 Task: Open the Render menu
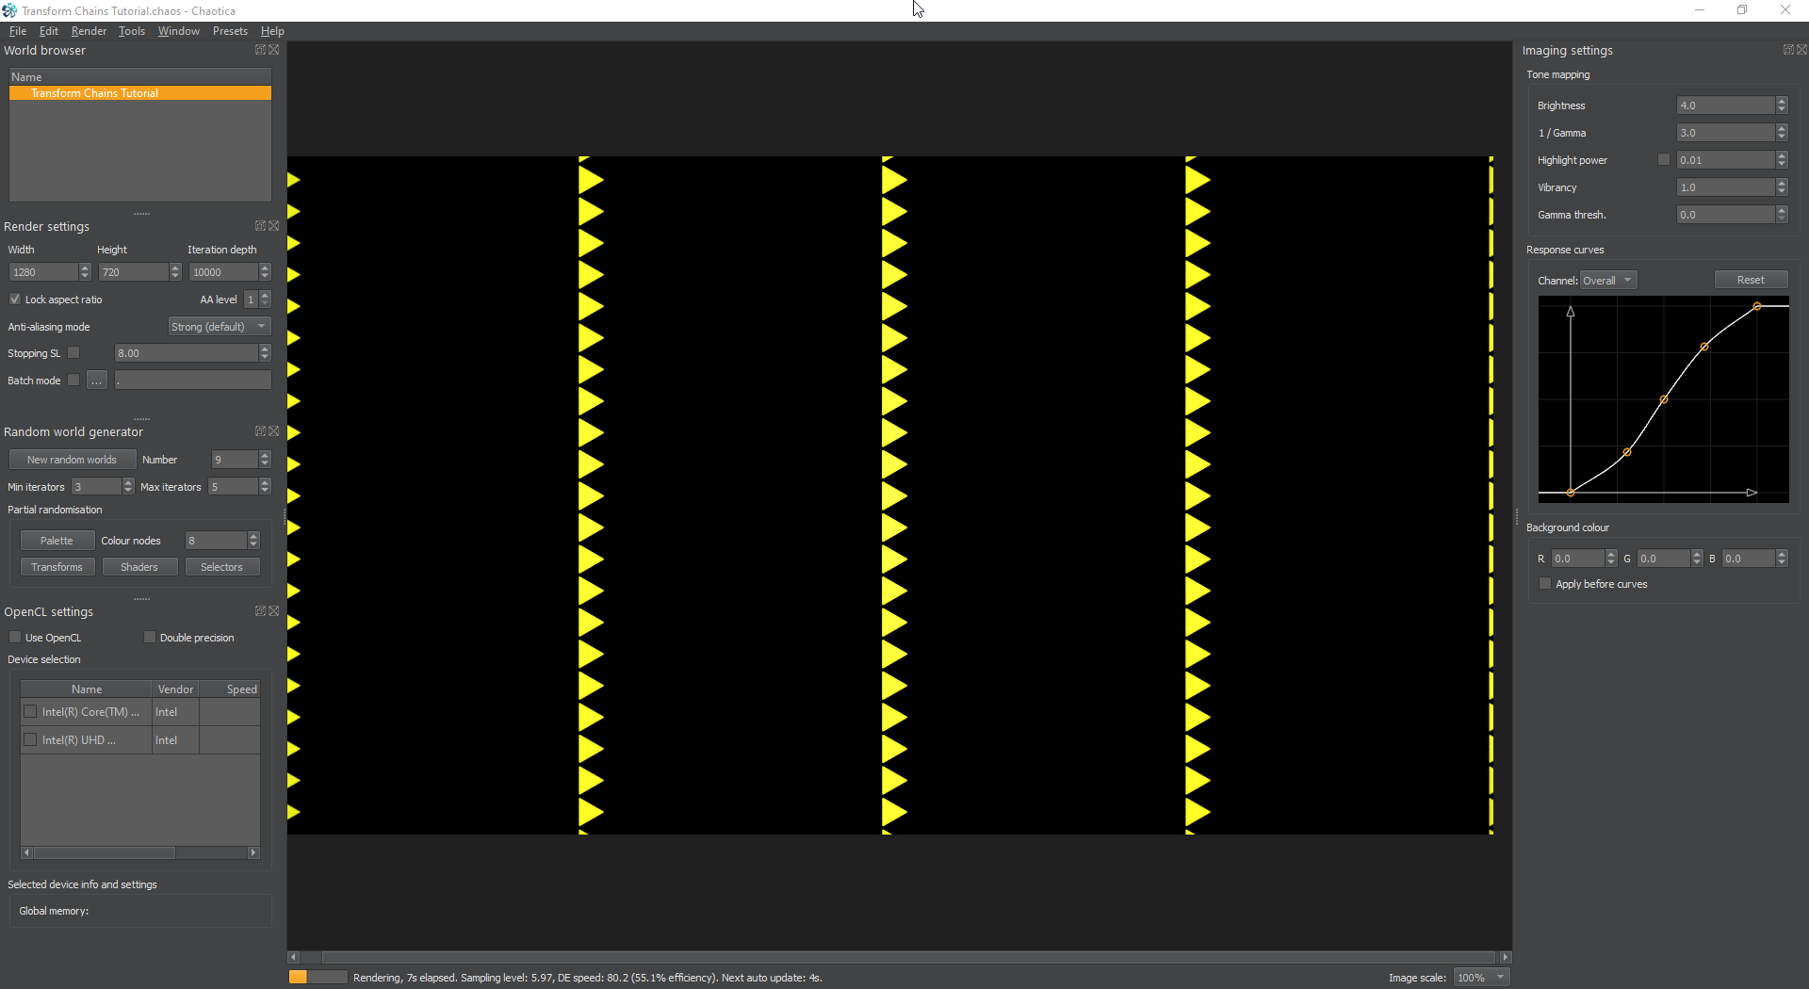[x=89, y=31]
